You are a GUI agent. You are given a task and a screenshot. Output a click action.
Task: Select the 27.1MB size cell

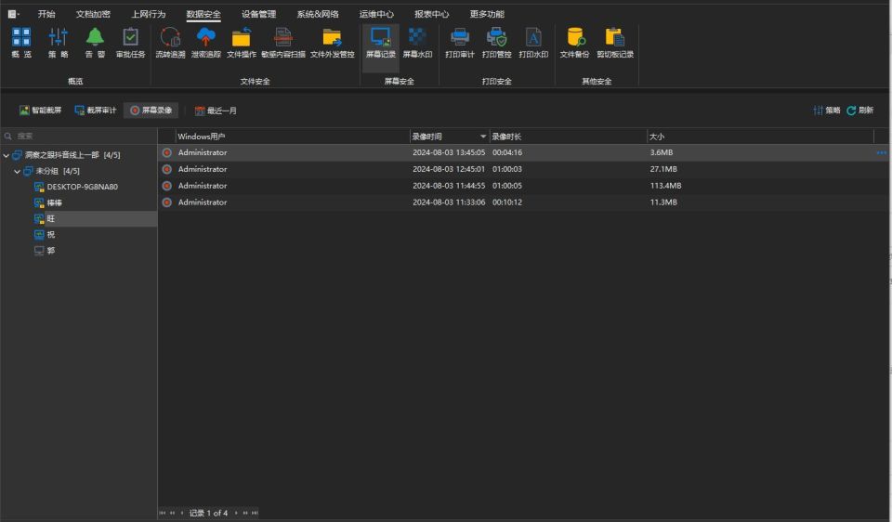coord(663,169)
